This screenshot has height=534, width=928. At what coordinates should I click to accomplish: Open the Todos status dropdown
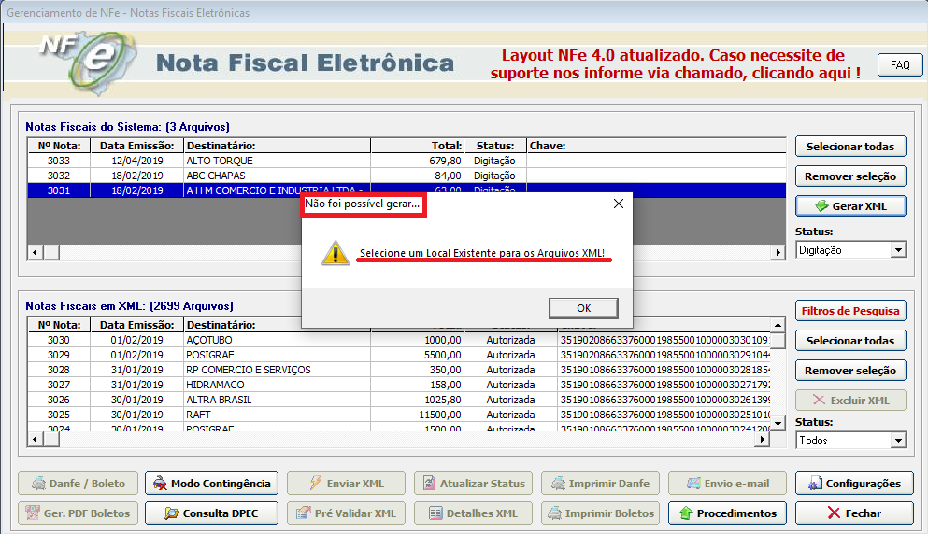coord(898,441)
